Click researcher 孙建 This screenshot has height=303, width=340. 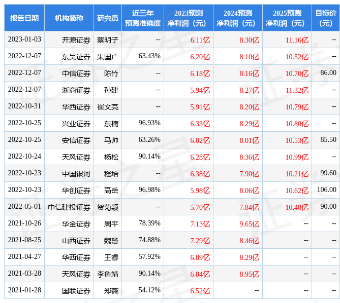click(x=111, y=90)
